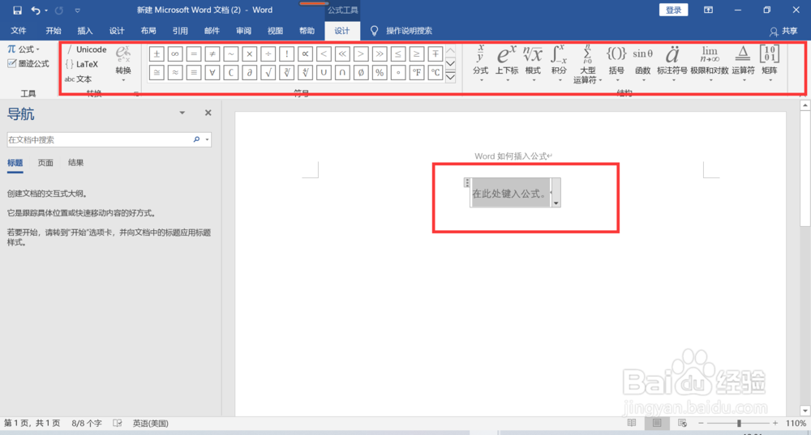Insert the not-equal symbol
This screenshot has width=811, height=435.
212,53
